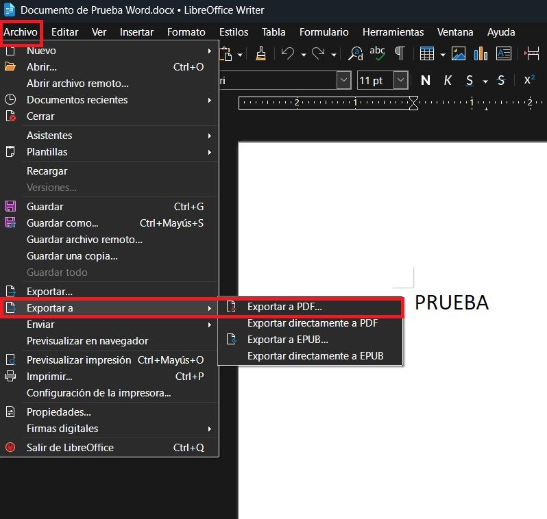Screen dimensions: 547x519
Task: Open the table insert dropdown arrow
Action: [443, 55]
